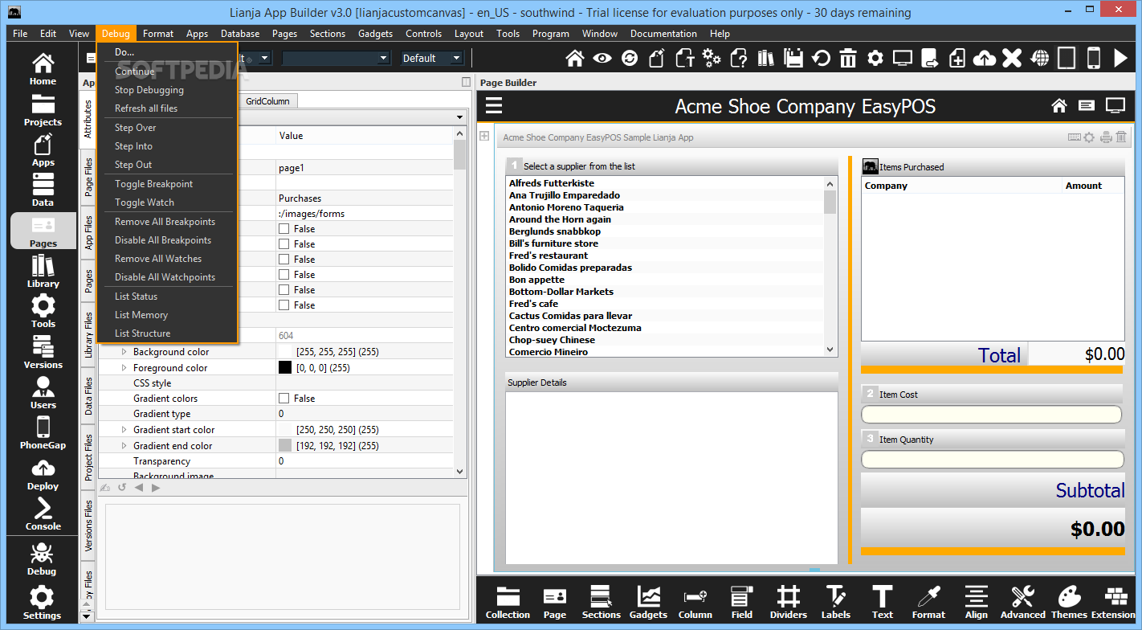Viewport: 1142px width, 630px height.
Task: Toggle the Gradient colors False checkbox
Action: (284, 399)
